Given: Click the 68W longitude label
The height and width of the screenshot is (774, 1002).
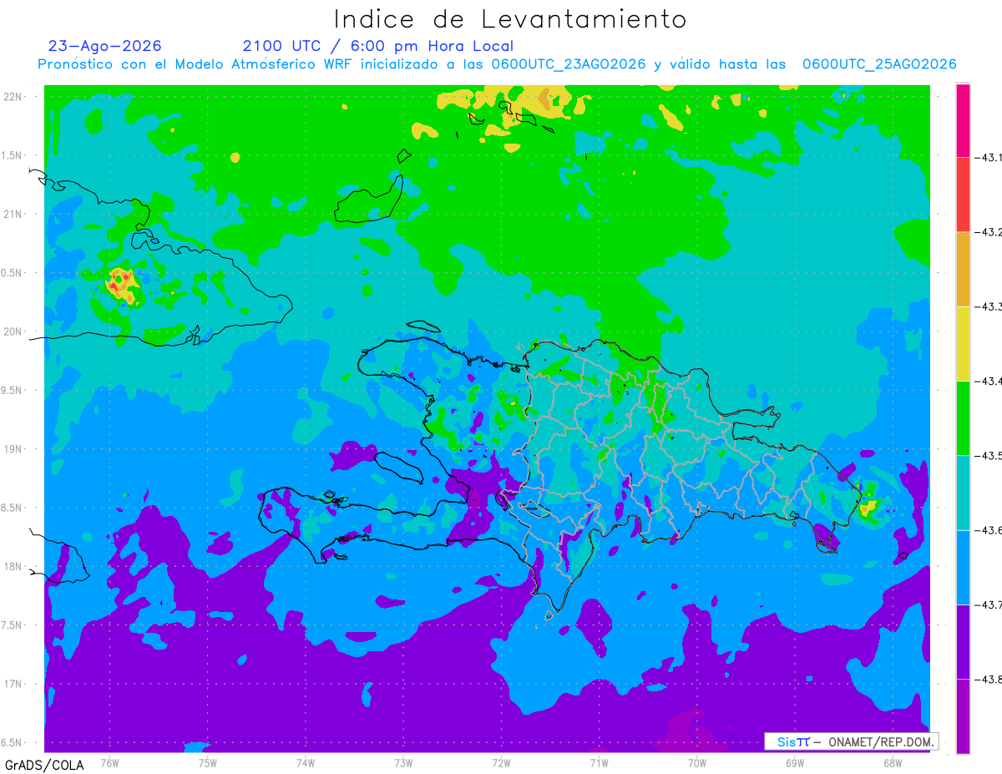Looking at the screenshot, I should coord(893,763).
